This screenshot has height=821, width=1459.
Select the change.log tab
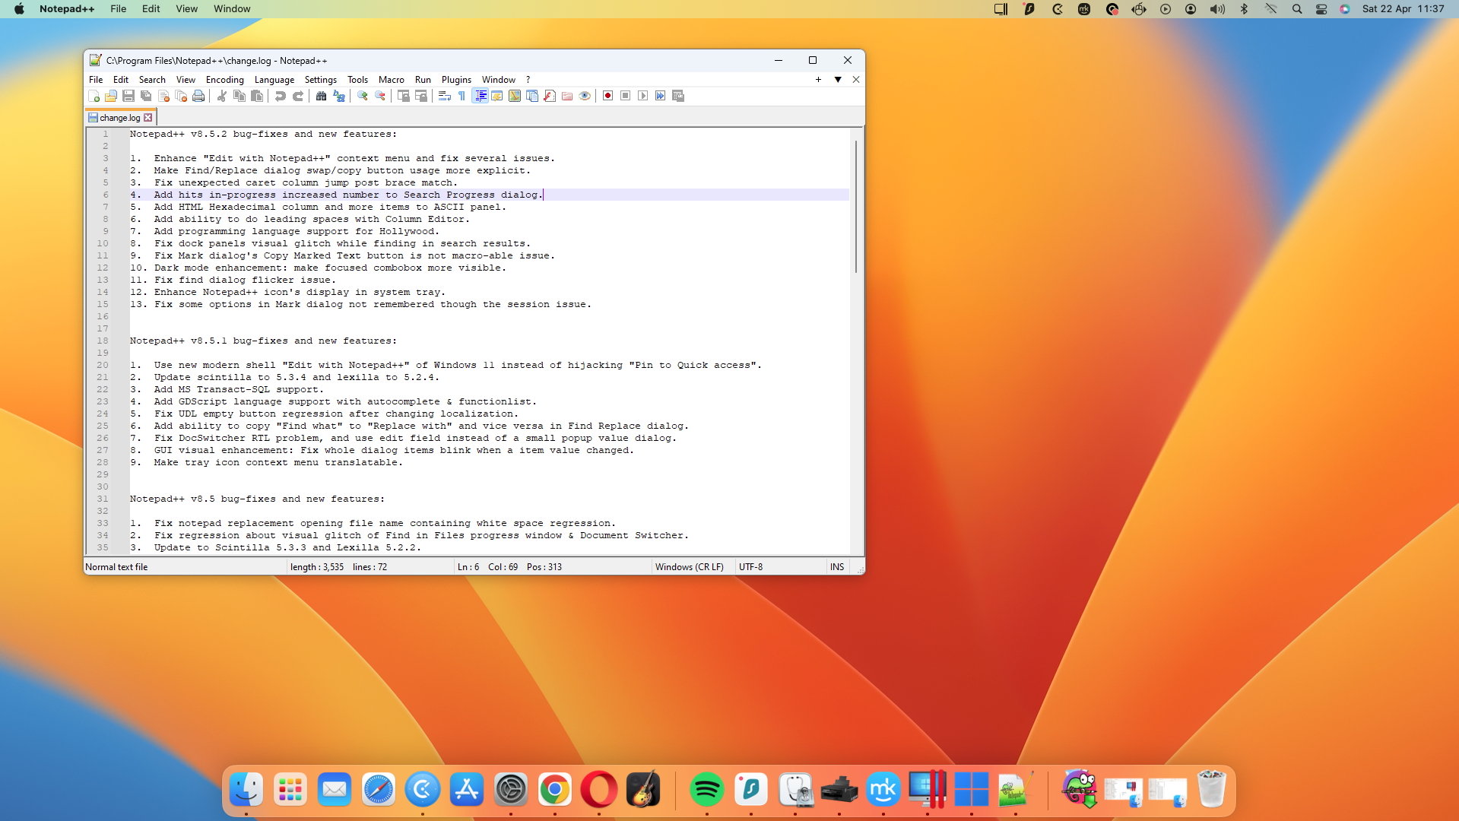click(x=119, y=118)
